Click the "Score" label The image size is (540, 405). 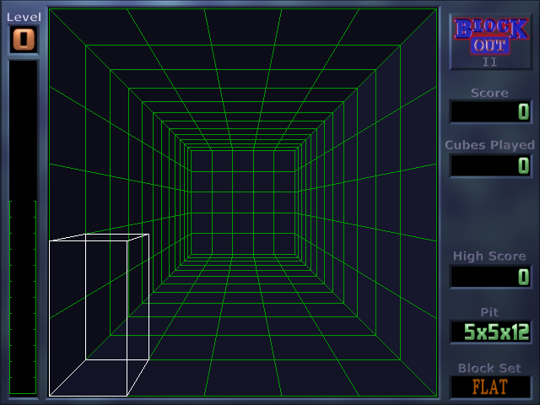click(x=489, y=93)
